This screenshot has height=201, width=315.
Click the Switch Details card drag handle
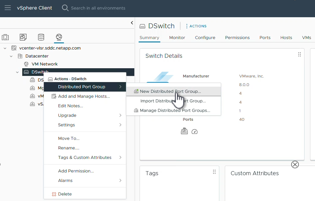point(299,54)
